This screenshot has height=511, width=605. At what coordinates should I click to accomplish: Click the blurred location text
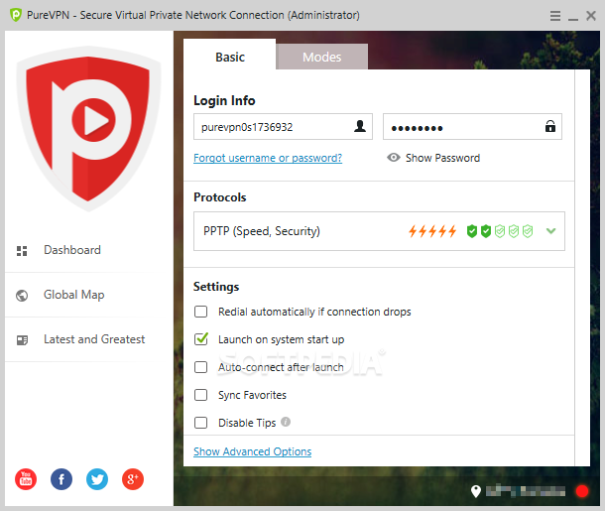point(526,491)
